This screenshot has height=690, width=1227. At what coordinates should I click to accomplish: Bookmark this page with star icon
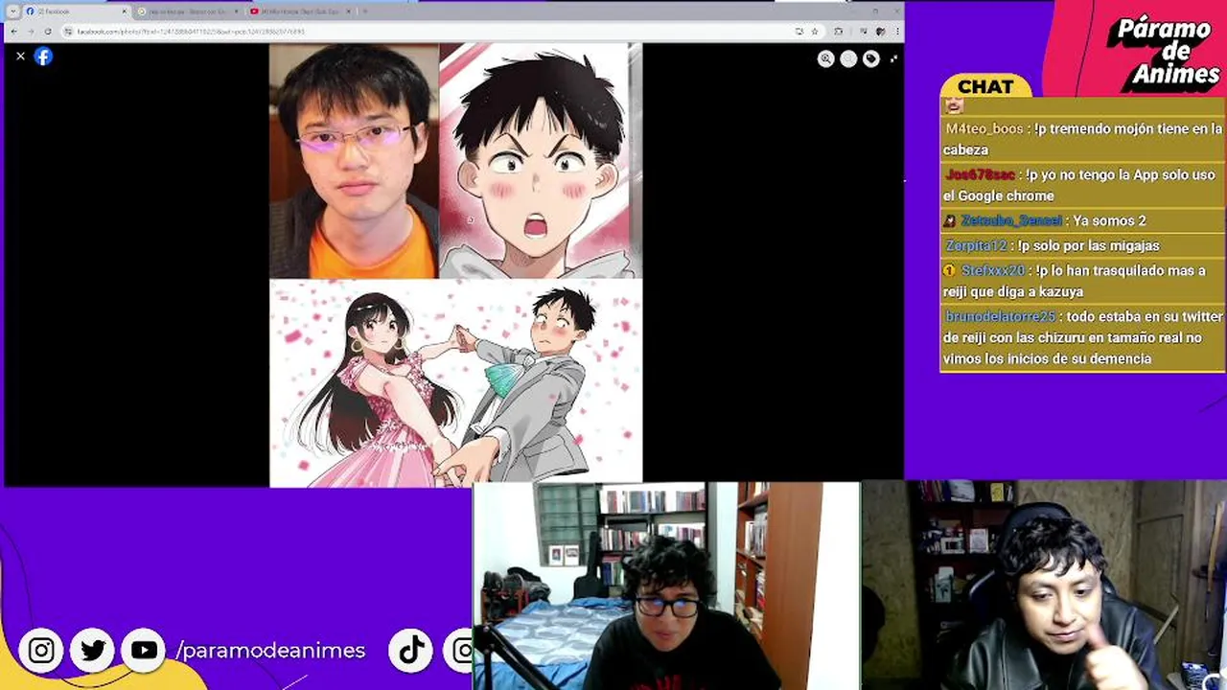[x=815, y=32]
